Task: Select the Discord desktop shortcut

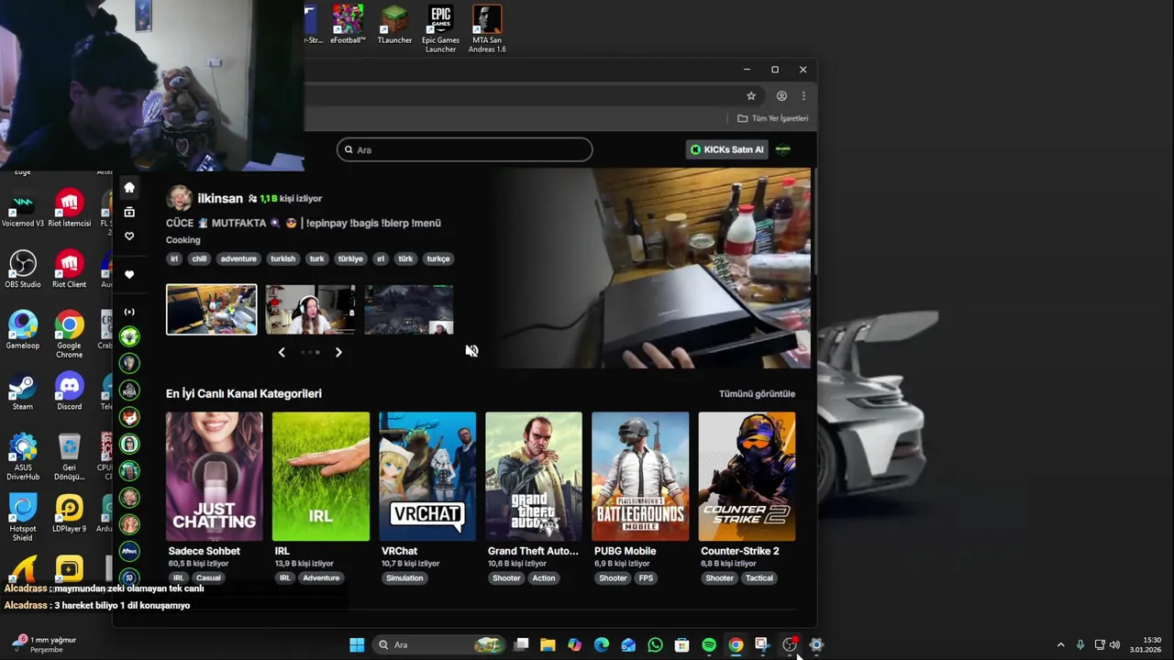Action: click(x=70, y=392)
